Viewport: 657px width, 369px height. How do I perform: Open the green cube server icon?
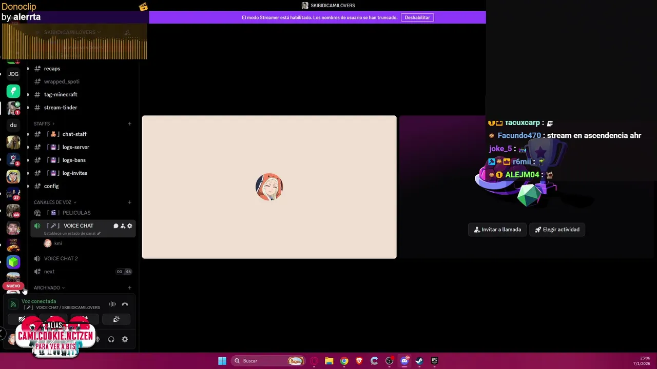click(13, 262)
